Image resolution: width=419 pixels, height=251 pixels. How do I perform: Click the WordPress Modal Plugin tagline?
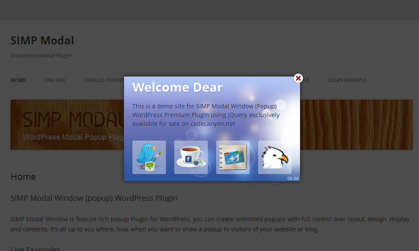(41, 56)
